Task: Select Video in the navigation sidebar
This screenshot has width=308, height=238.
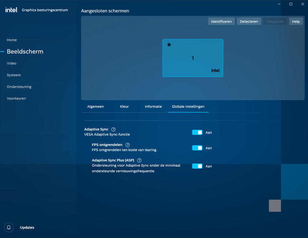Action: (x=12, y=63)
